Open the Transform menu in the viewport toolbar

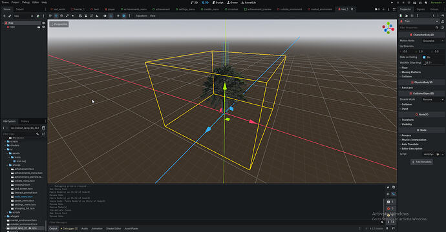(x=142, y=16)
